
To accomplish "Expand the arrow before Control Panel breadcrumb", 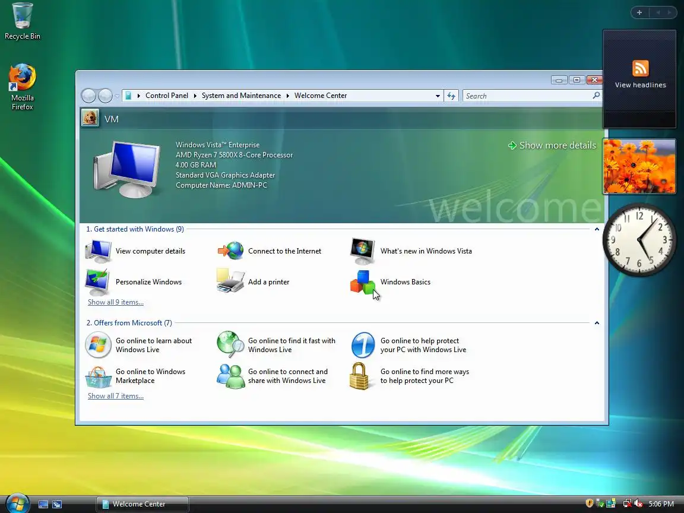I will pyautogui.click(x=139, y=96).
